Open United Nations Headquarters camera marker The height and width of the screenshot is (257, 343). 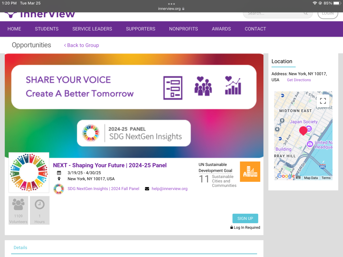tap(310, 144)
